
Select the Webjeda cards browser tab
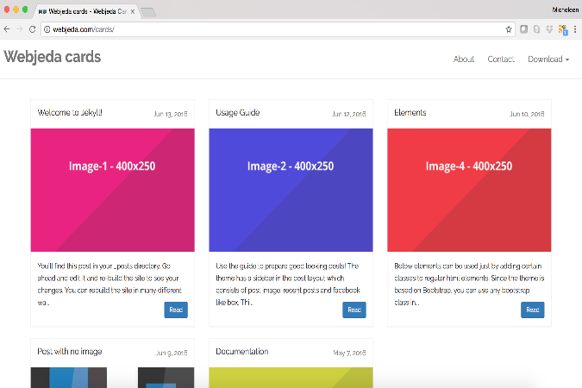(86, 11)
